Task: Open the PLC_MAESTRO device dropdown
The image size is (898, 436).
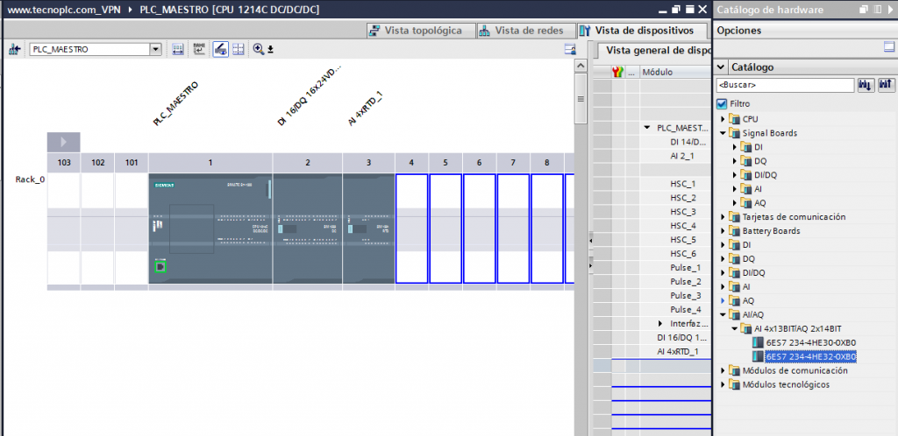Action: (156, 50)
